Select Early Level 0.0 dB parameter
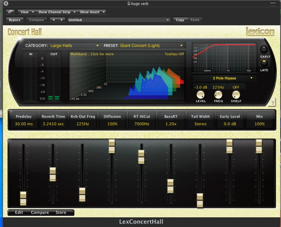The width and height of the screenshot is (281, 227). click(230, 120)
